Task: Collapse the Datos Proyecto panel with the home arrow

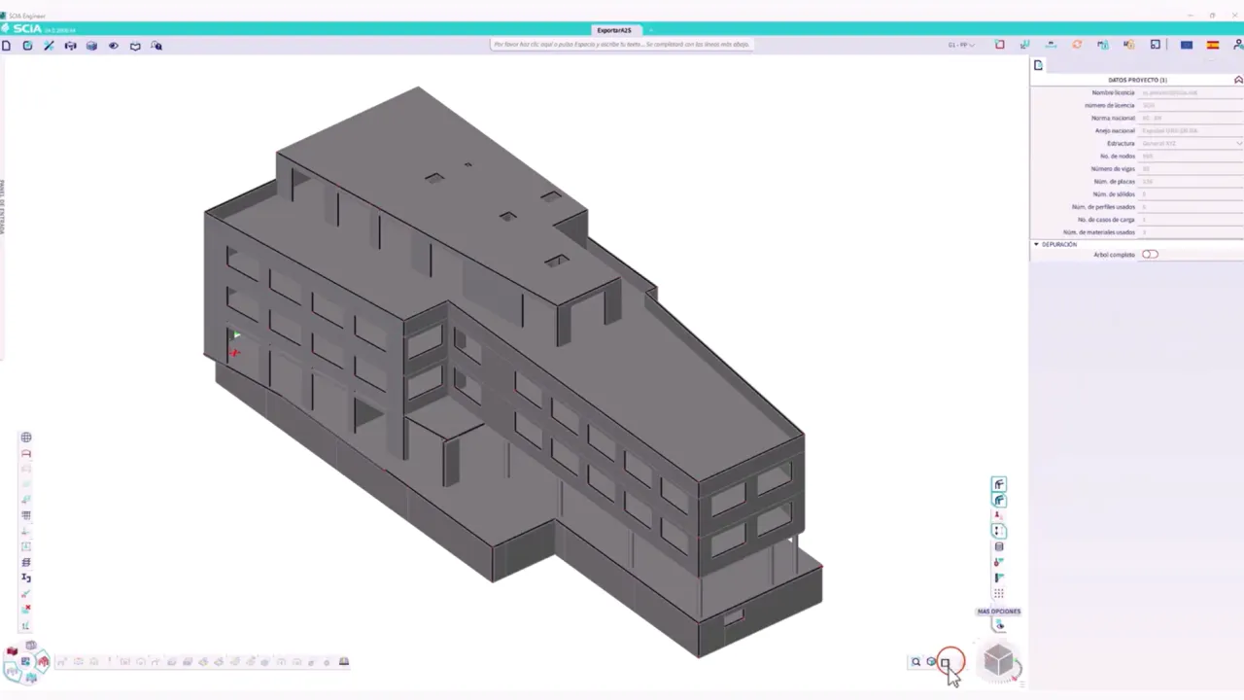Action: click(x=1238, y=79)
